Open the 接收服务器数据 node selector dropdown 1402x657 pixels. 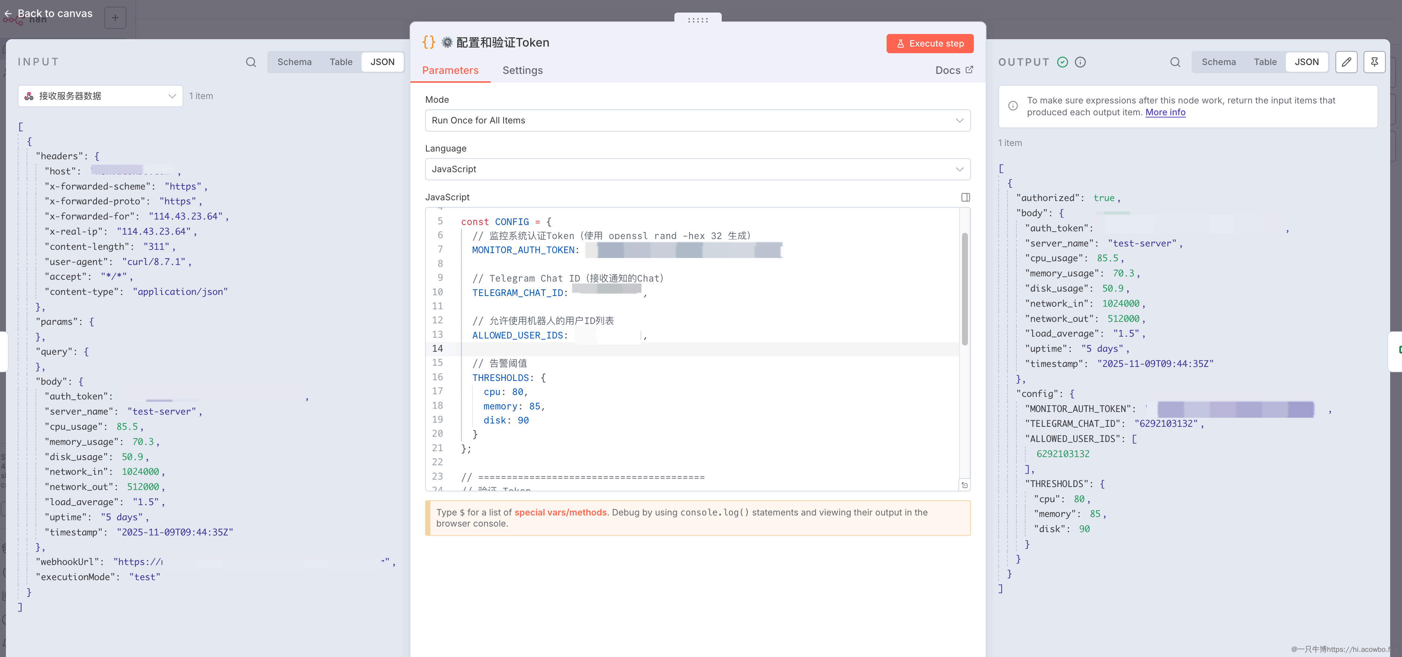click(101, 96)
